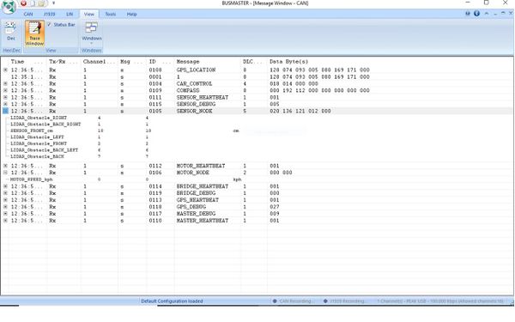Click the red icon in quick access toolbar

[x=24, y=3]
